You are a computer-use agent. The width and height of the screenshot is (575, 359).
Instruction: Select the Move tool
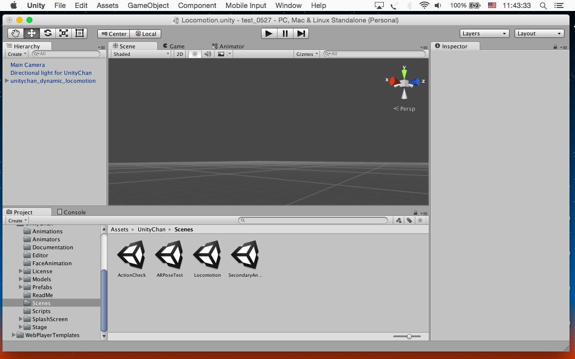click(x=31, y=33)
